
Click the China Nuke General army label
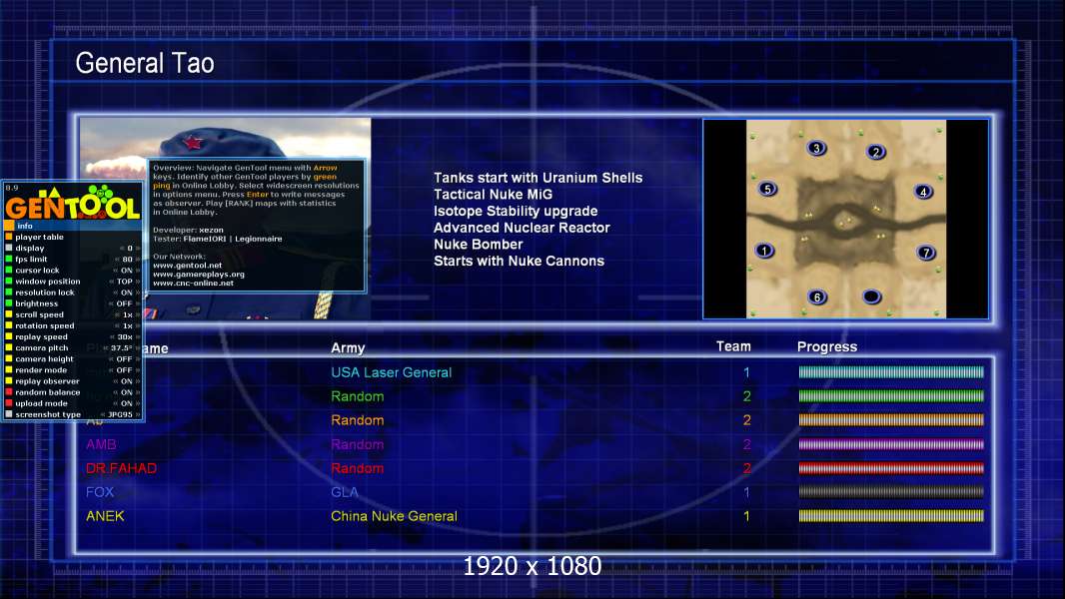(394, 516)
